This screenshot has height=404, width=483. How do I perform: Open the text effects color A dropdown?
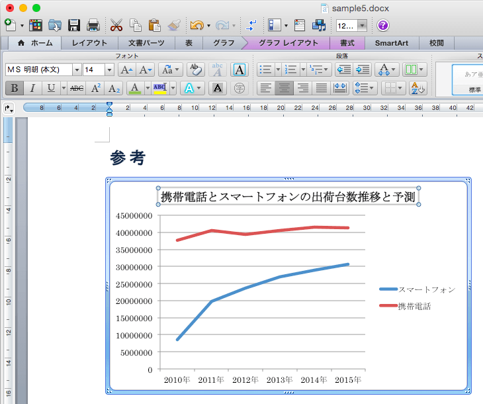[193, 88]
